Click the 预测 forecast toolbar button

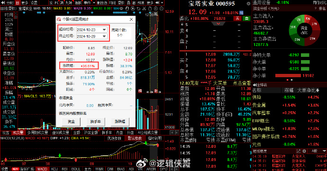click(x=141, y=3)
